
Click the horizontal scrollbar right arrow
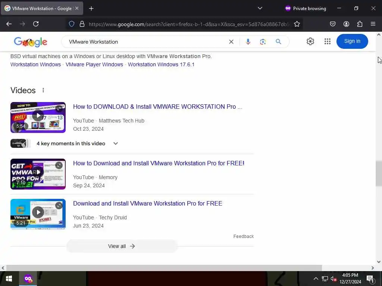[x=373, y=268]
